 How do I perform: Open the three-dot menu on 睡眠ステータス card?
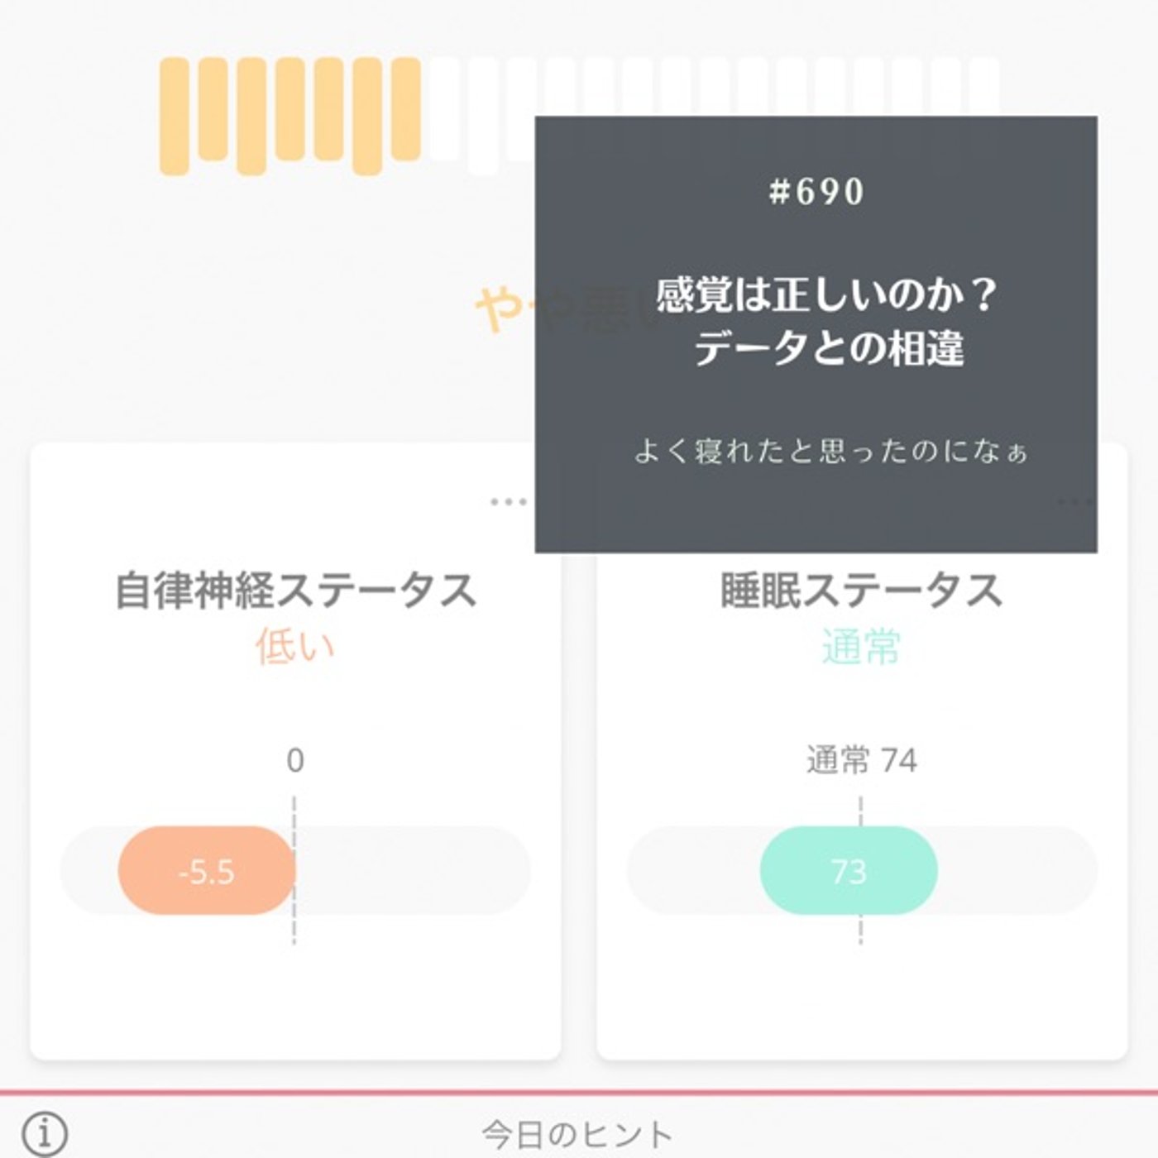coord(1077,502)
